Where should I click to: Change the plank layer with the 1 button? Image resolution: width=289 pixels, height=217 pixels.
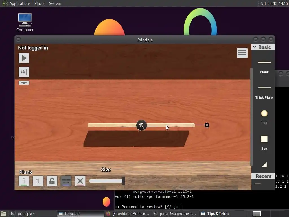tap(38, 181)
